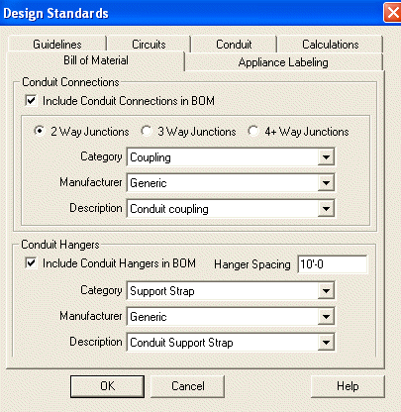Open the Conduit coupling description dropdown
The height and width of the screenshot is (412, 401).
pyautogui.click(x=326, y=208)
